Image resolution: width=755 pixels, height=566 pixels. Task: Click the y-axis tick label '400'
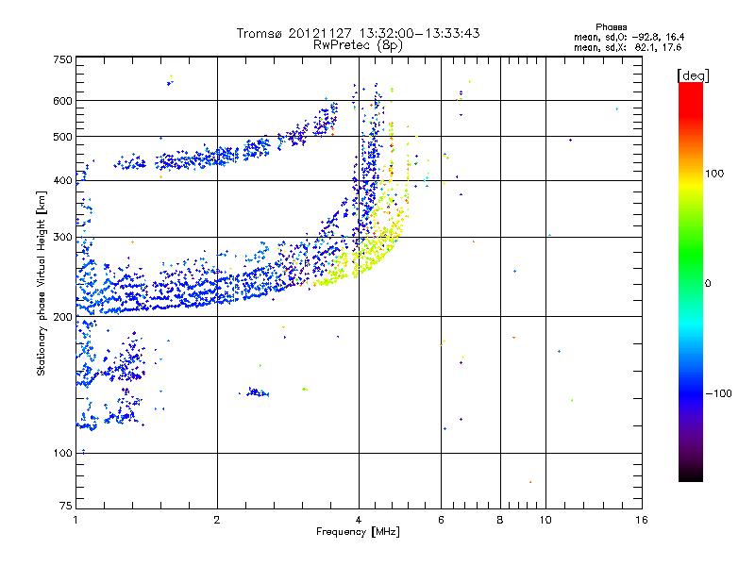pos(62,181)
